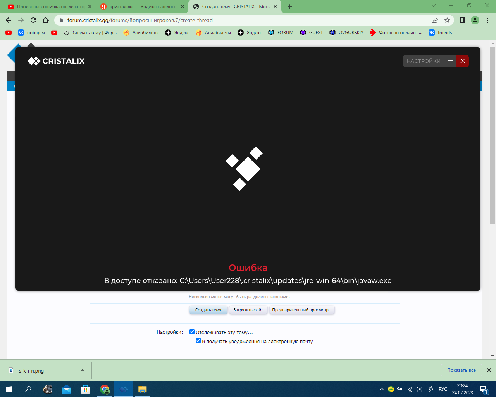The height and width of the screenshot is (397, 496).
Task: Close the Cristalix launcher with the red X
Action: [x=463, y=61]
